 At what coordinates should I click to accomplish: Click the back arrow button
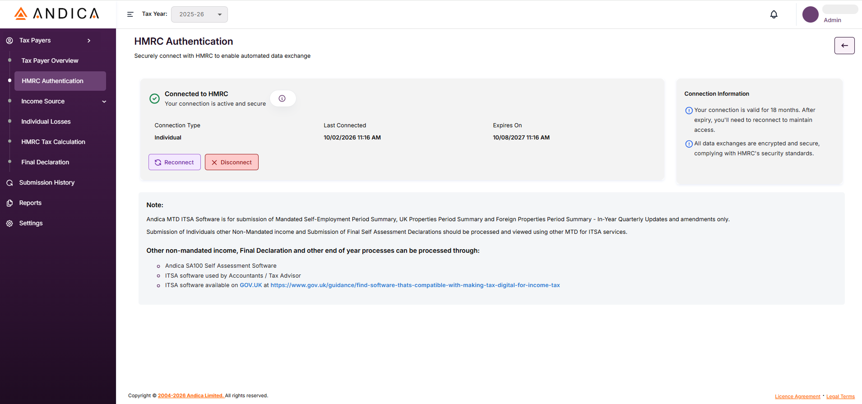point(844,46)
